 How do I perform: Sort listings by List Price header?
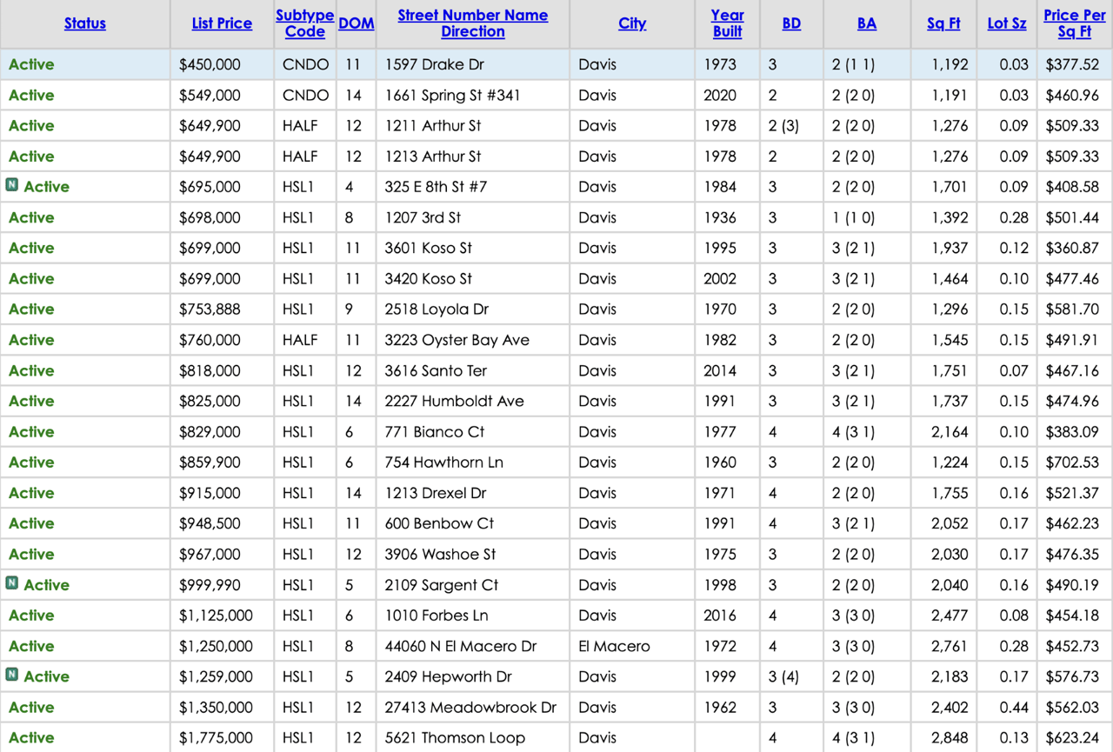(x=222, y=23)
